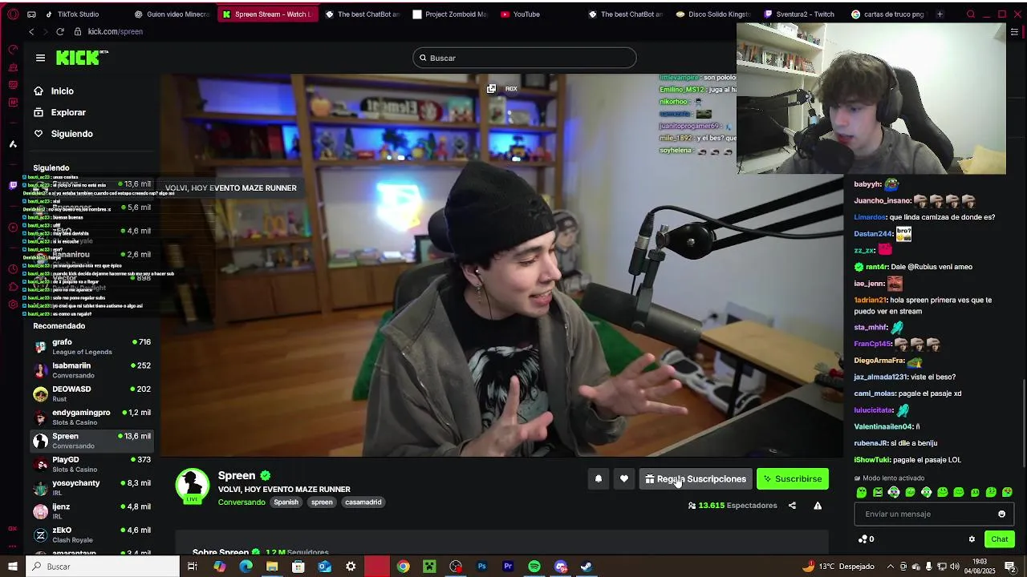This screenshot has height=577, width=1027.
Task: Click the Twitch icon in Opera sidebar
Action: click(13, 186)
